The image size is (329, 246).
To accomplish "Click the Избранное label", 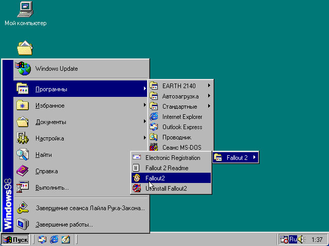I will point(50,106).
